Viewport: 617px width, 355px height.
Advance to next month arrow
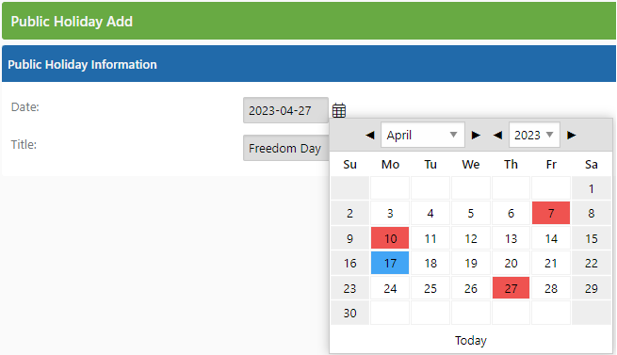click(x=476, y=135)
